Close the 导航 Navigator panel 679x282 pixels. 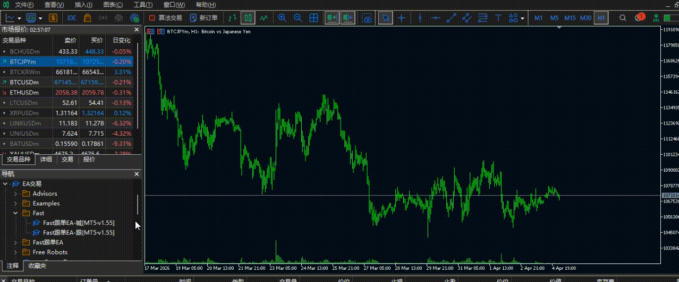137,174
